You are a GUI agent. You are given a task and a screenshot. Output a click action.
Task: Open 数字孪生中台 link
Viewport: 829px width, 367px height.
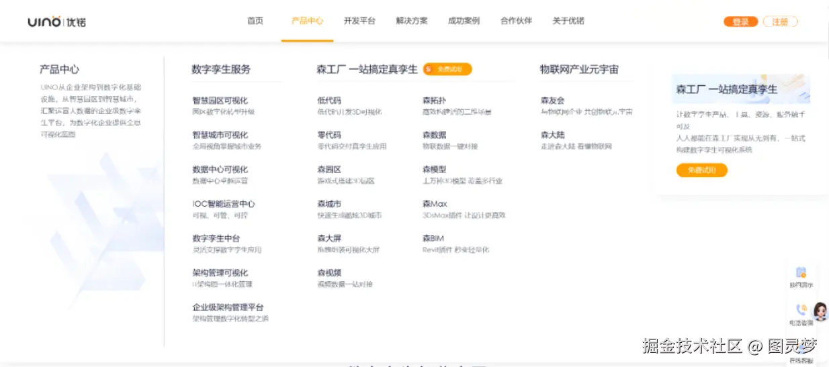point(216,238)
